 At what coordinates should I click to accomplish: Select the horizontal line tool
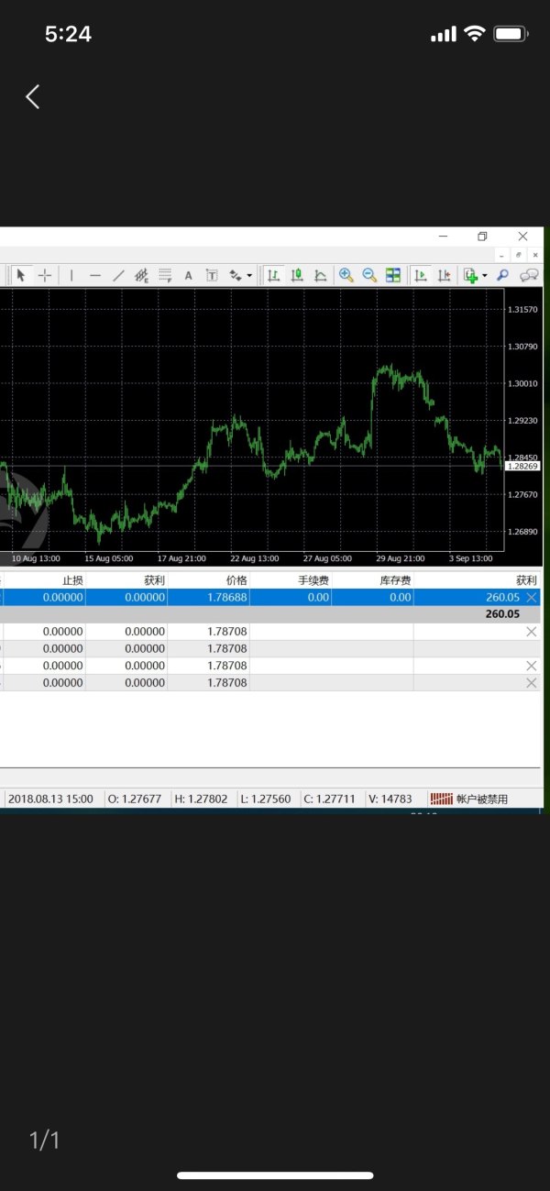point(94,275)
